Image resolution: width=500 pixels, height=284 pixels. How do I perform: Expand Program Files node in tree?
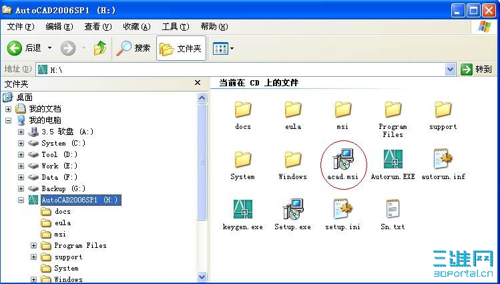34,246
